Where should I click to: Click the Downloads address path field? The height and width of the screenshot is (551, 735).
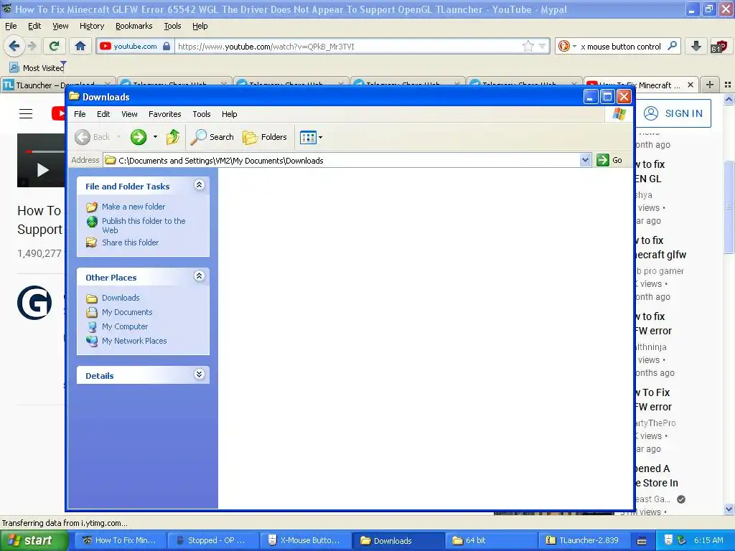[342, 160]
